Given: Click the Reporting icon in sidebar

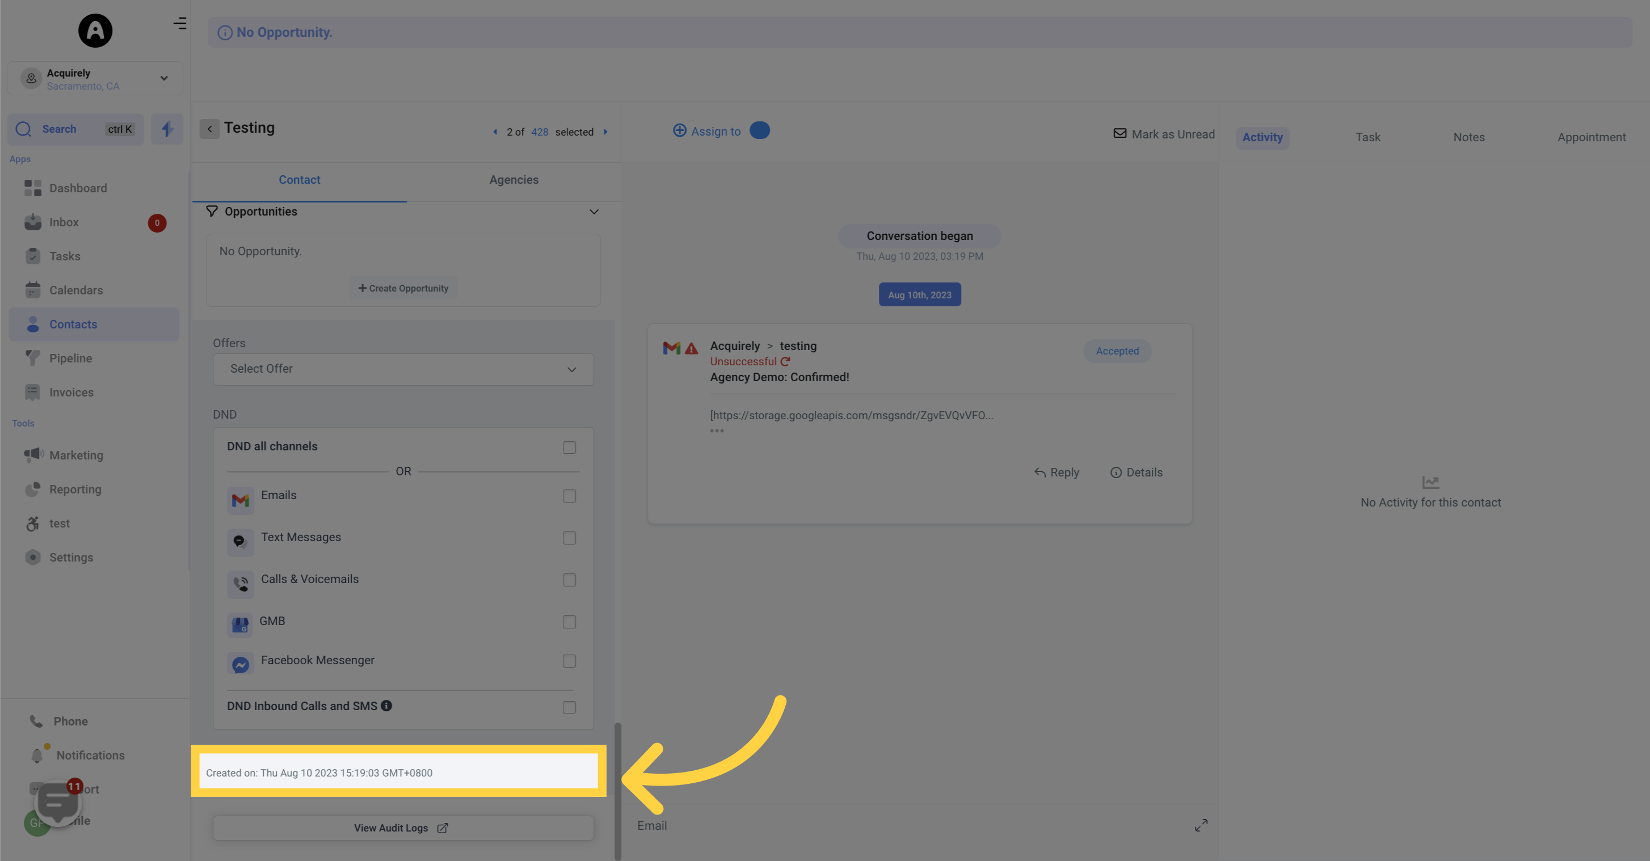Looking at the screenshot, I should click(x=33, y=489).
